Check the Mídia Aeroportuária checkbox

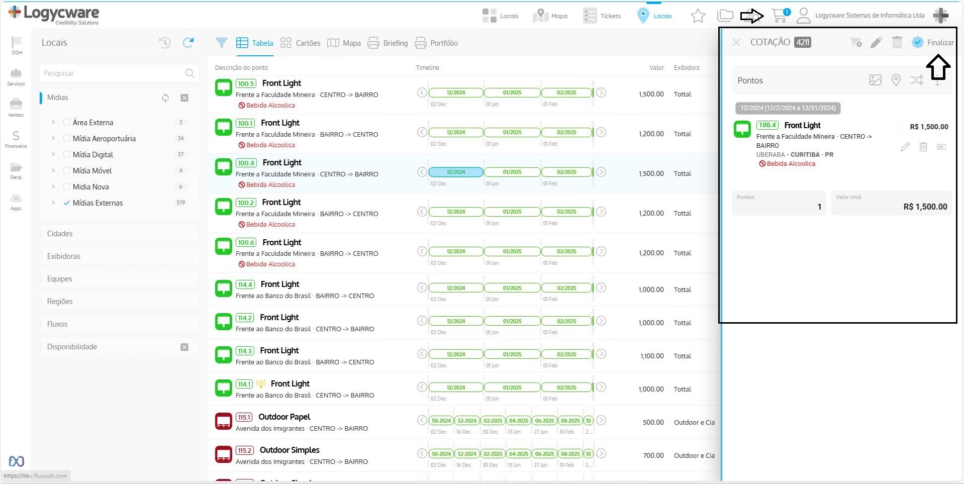[66, 138]
